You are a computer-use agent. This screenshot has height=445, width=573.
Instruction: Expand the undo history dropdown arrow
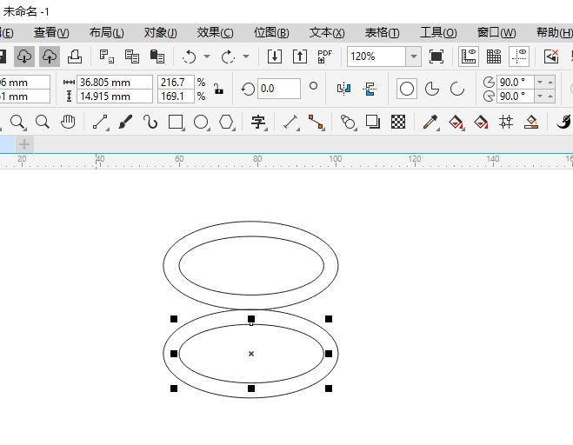[206, 56]
